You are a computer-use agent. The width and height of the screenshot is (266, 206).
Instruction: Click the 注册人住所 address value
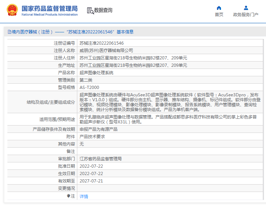tap(133, 58)
